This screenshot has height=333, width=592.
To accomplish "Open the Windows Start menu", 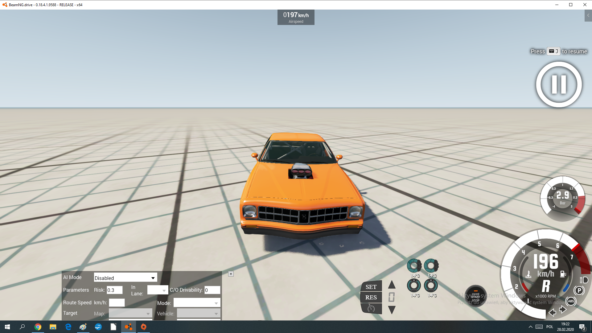I will click(7, 327).
